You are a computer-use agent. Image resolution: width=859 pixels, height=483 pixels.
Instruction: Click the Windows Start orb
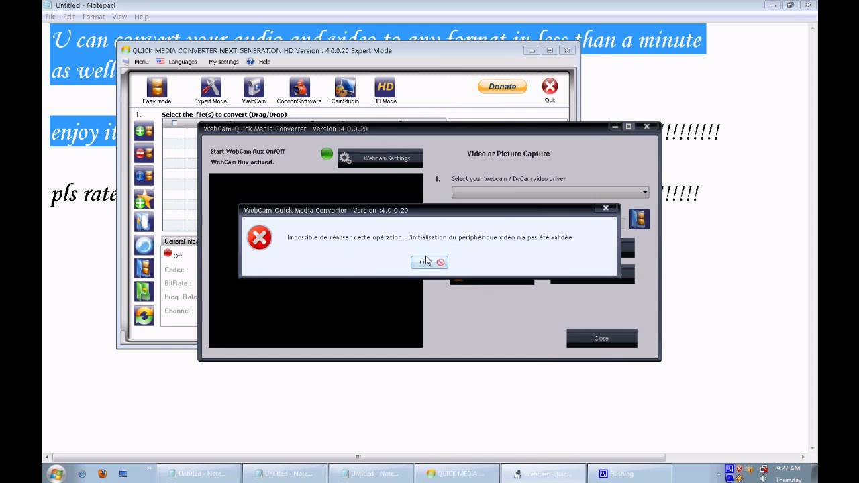pyautogui.click(x=56, y=474)
